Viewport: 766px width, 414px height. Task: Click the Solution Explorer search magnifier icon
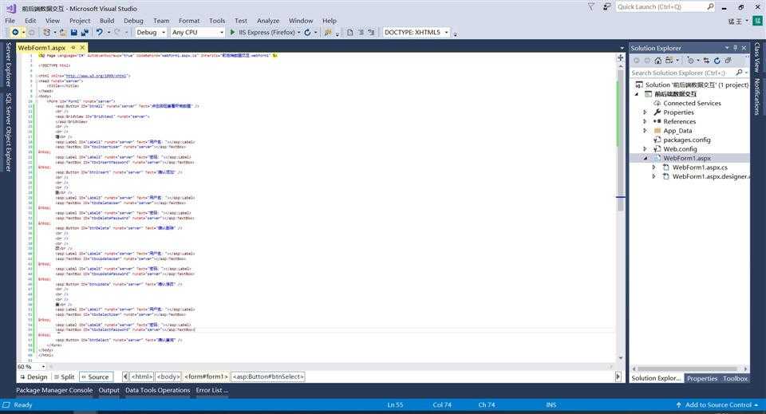point(739,73)
